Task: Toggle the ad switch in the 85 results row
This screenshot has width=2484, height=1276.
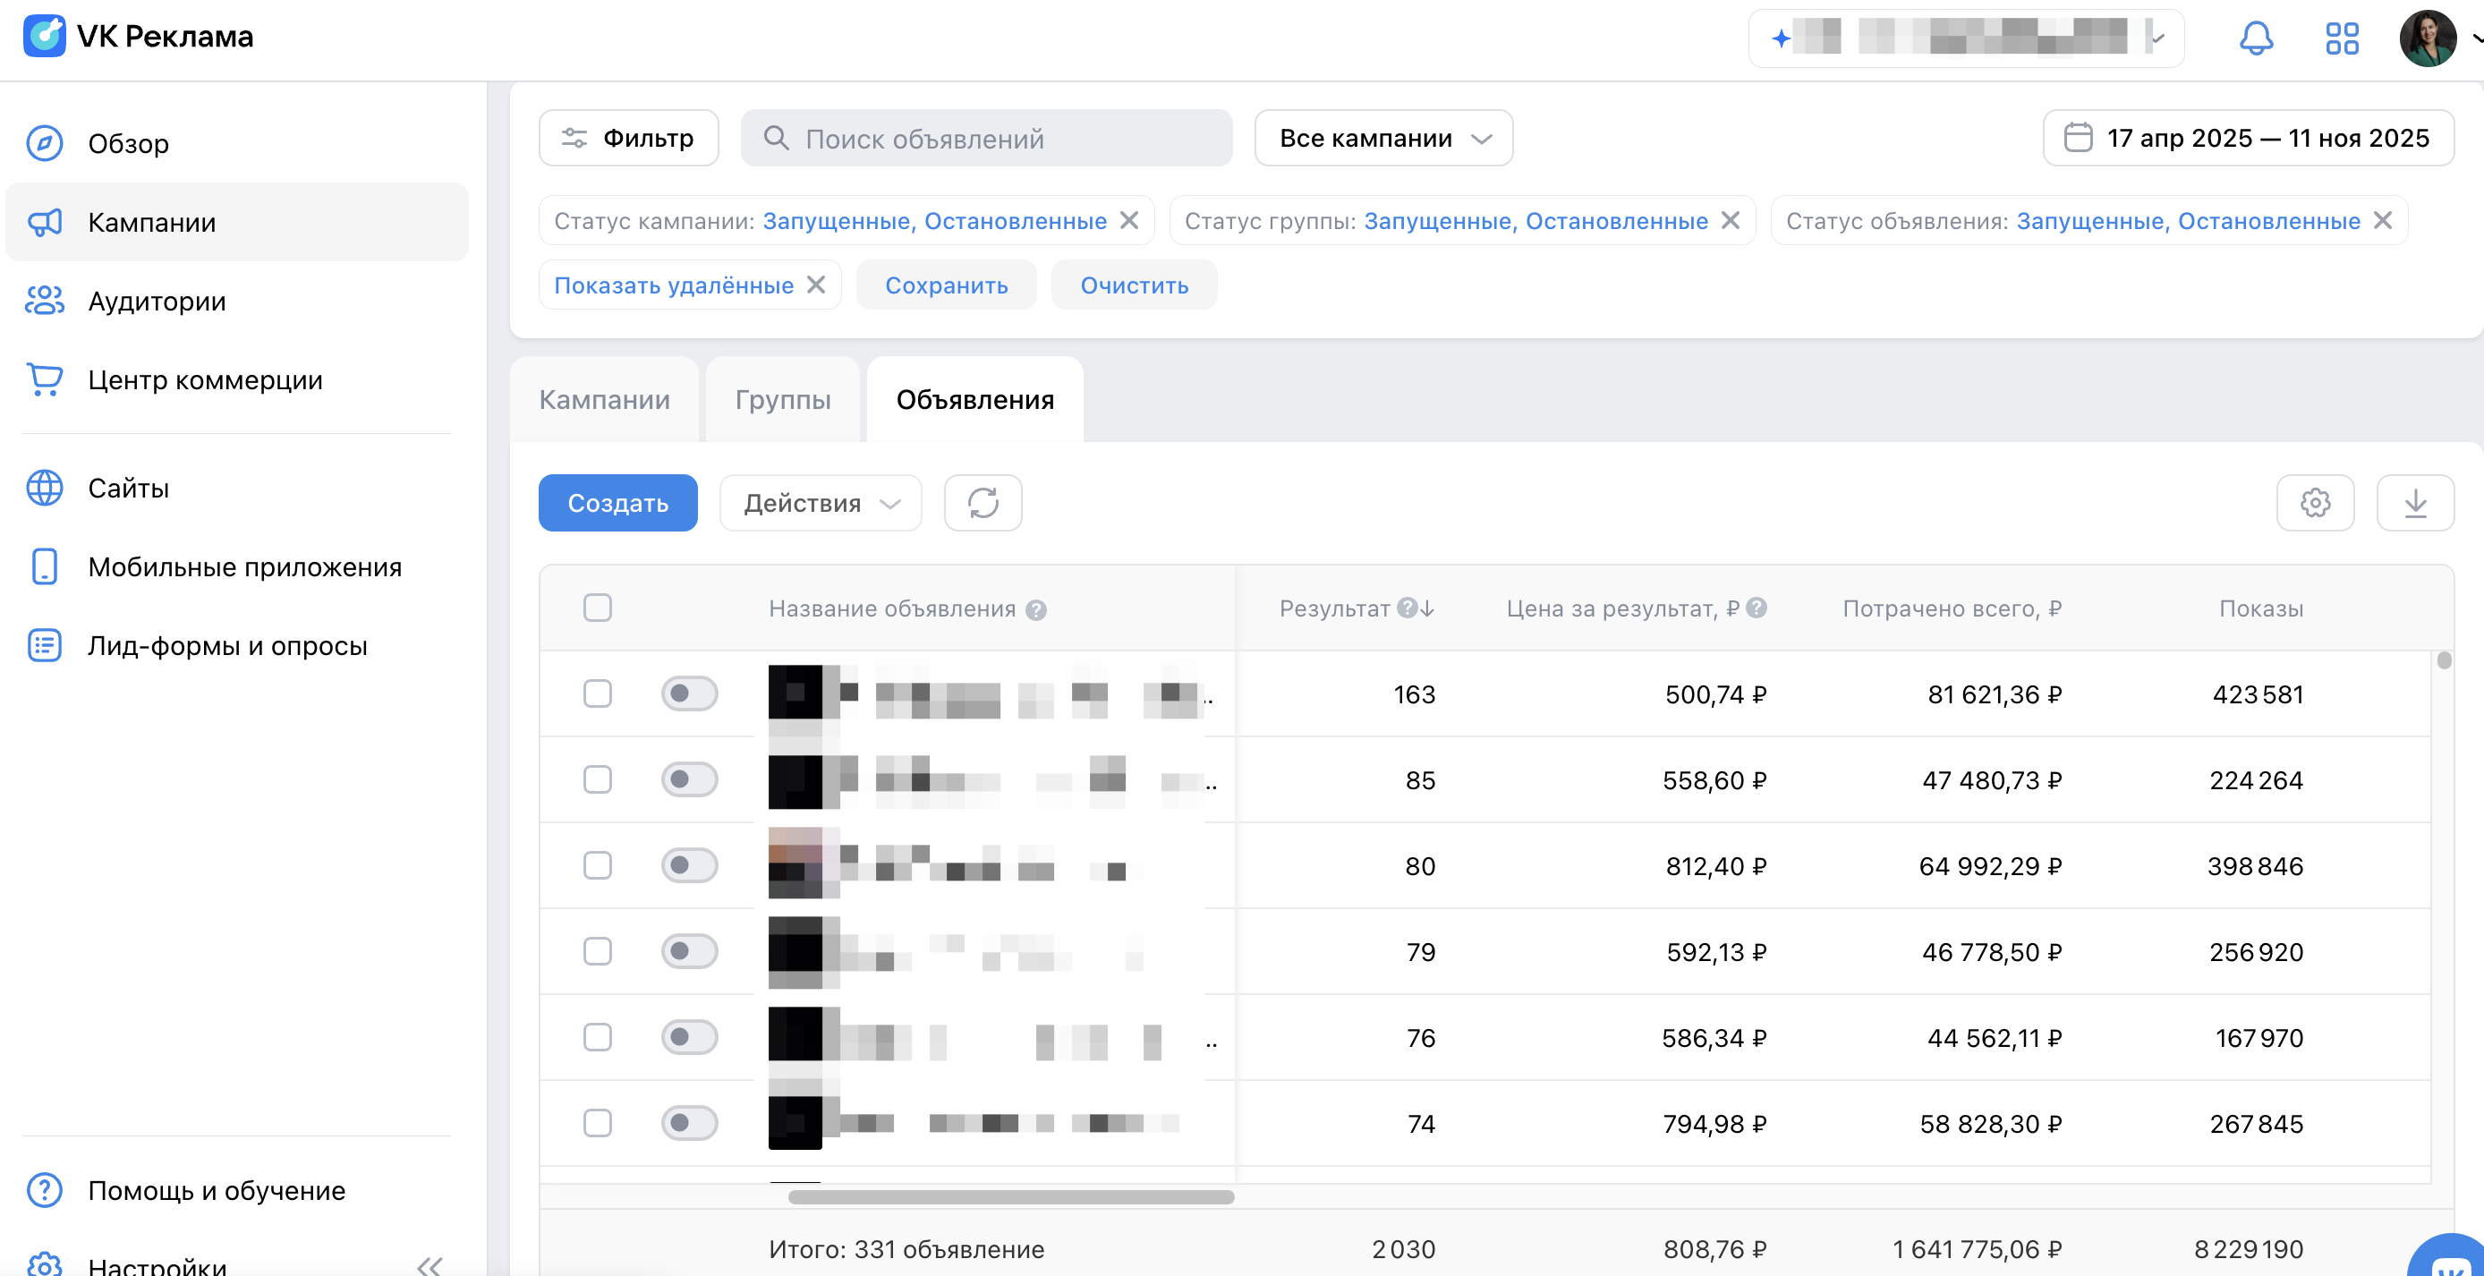Action: coord(690,779)
